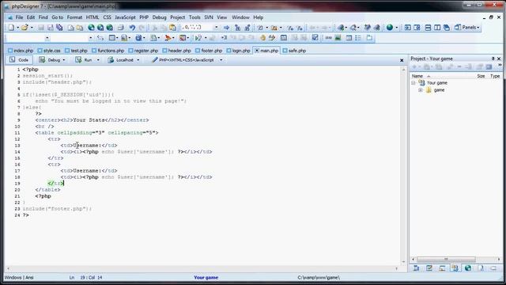Open the PHP+XHTML+CSS+JavaScript syntax dropdown
Screen dimensions: 506x285
pyautogui.click(x=221, y=60)
